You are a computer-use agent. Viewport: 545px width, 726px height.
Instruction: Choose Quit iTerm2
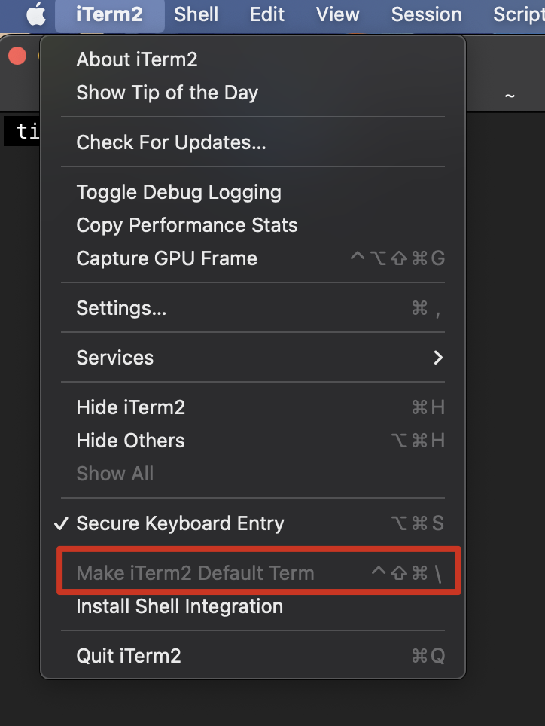pos(253,656)
